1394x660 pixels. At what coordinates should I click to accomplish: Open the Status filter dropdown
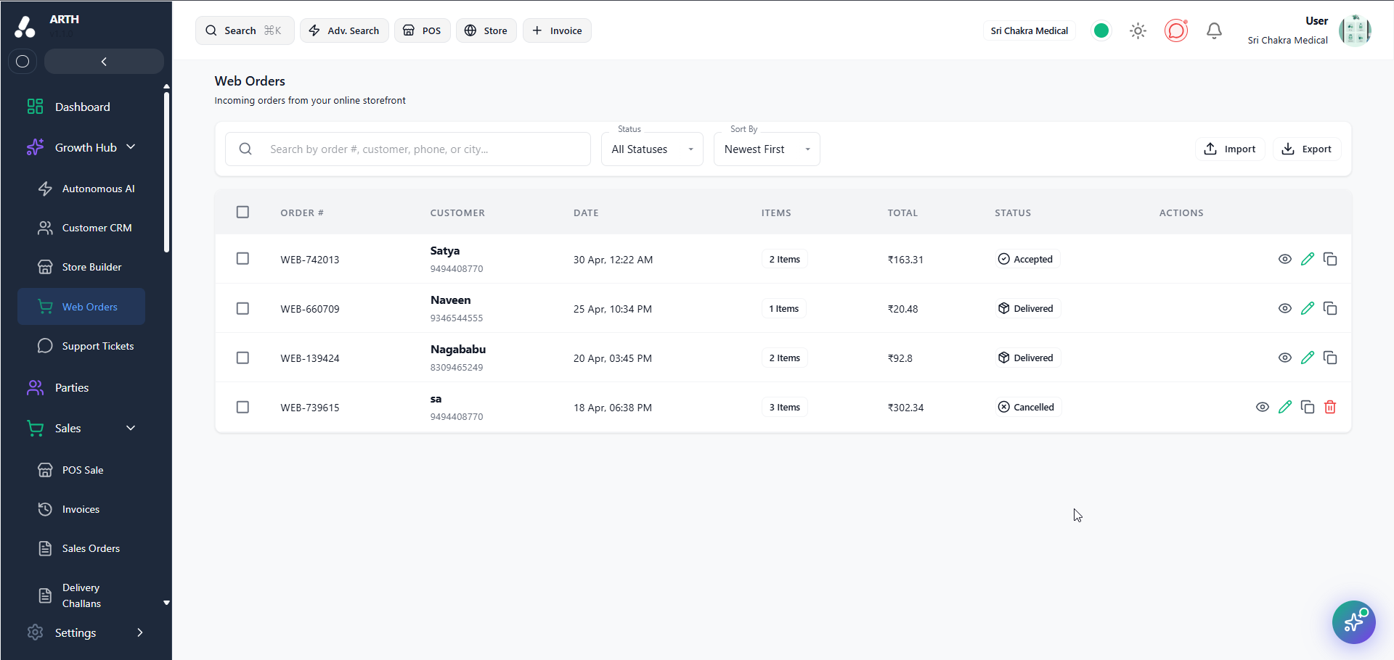[652, 149]
